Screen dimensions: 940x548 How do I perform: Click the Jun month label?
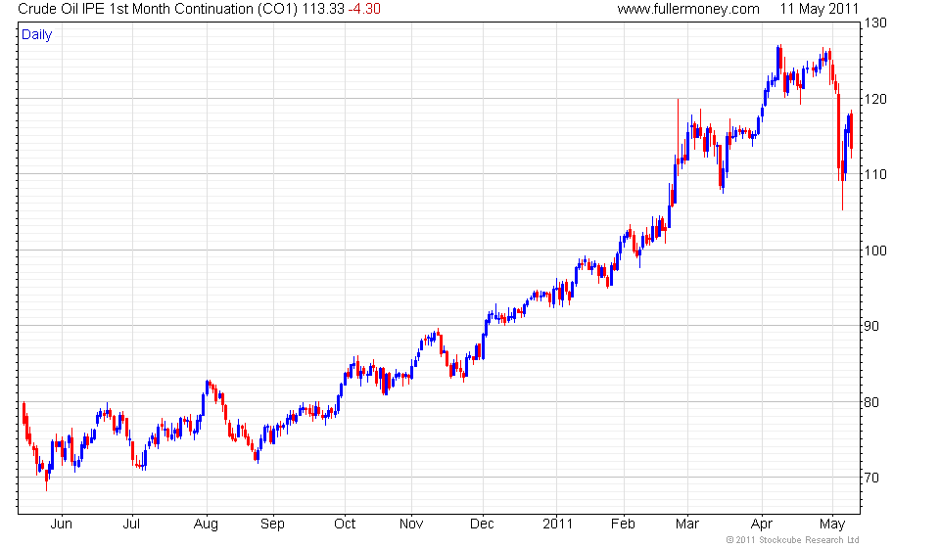[x=61, y=525]
